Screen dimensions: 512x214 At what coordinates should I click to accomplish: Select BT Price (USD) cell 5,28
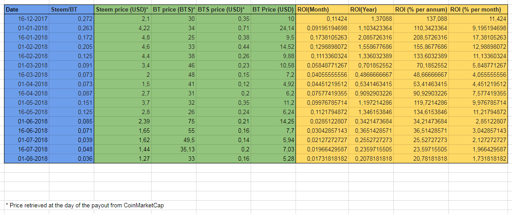(273, 159)
